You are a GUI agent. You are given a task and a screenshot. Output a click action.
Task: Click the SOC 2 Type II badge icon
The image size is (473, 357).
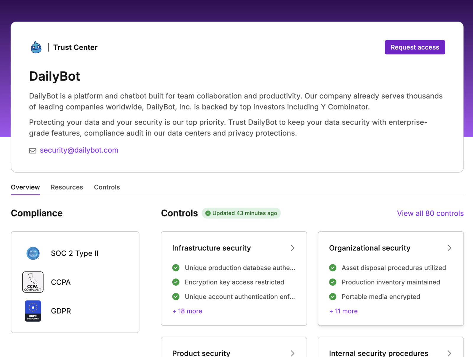33,253
